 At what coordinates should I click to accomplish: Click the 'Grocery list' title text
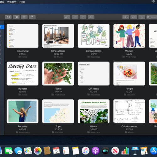coord(23,51)
